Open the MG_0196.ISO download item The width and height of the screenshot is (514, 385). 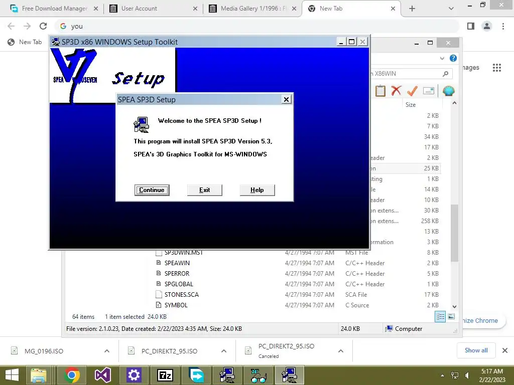pos(44,351)
